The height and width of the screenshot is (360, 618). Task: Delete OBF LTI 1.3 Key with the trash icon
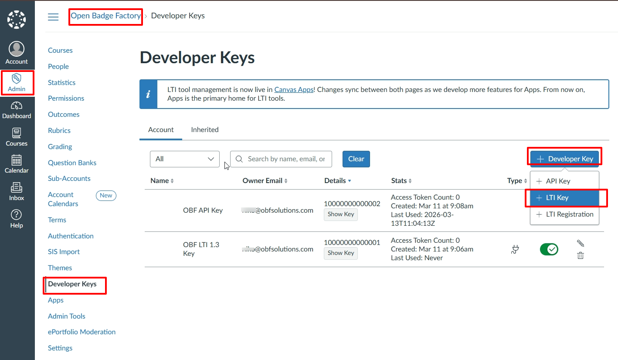581,255
